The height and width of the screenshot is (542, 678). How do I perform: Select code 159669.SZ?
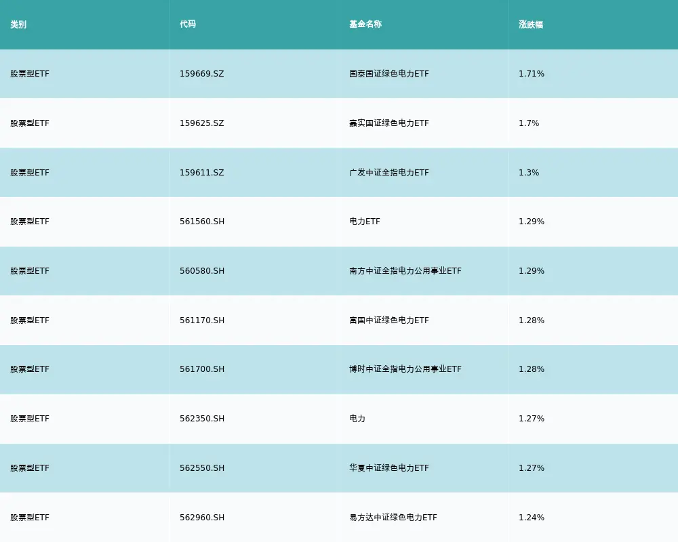202,74
